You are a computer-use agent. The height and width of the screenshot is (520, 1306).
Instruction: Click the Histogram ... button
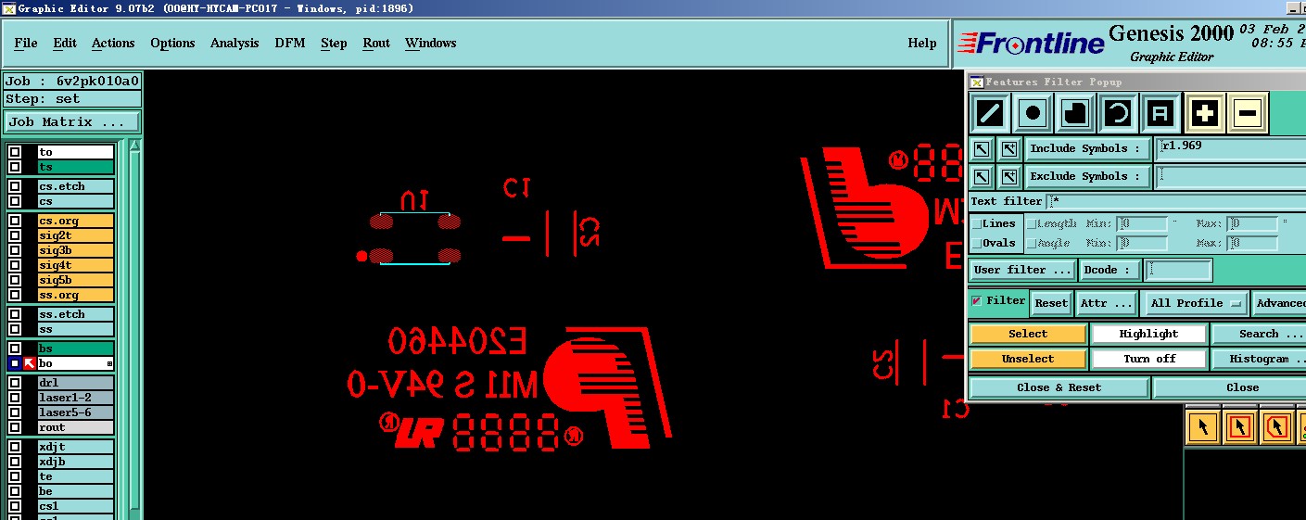(1259, 359)
